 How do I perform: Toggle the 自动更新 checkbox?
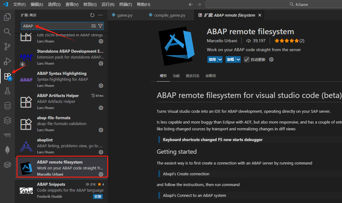246,59
